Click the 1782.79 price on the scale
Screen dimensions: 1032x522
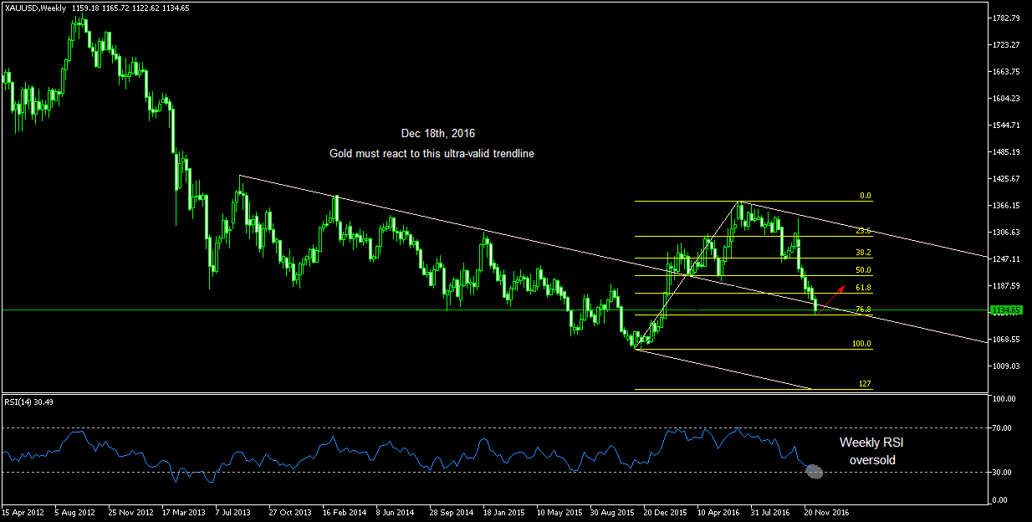[1007, 18]
